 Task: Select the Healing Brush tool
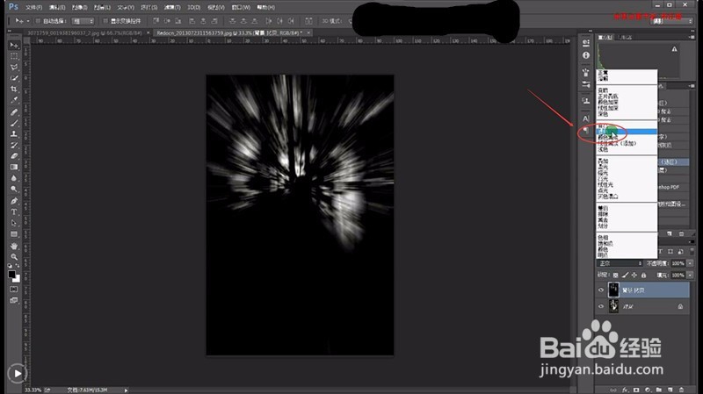pyautogui.click(x=14, y=112)
